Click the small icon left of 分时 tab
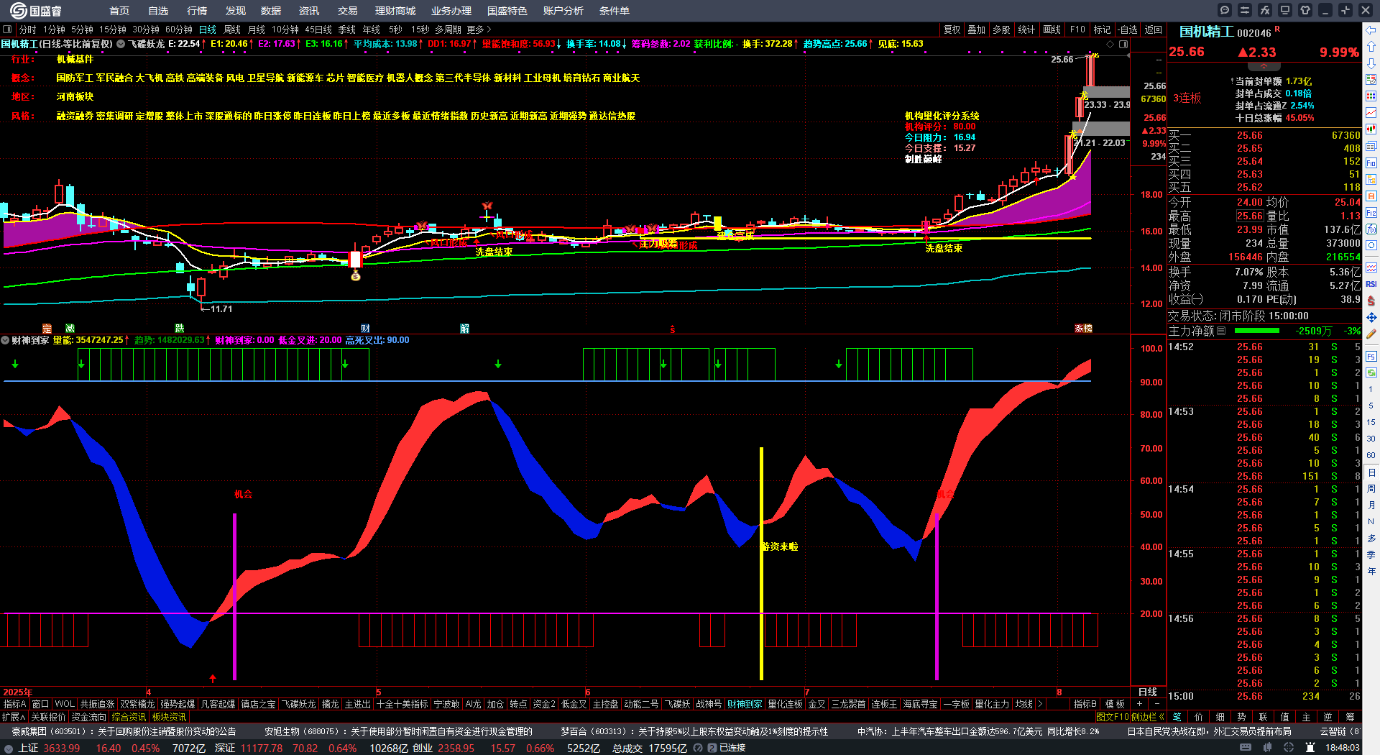Screen dimensions: 1380x755 7,29
